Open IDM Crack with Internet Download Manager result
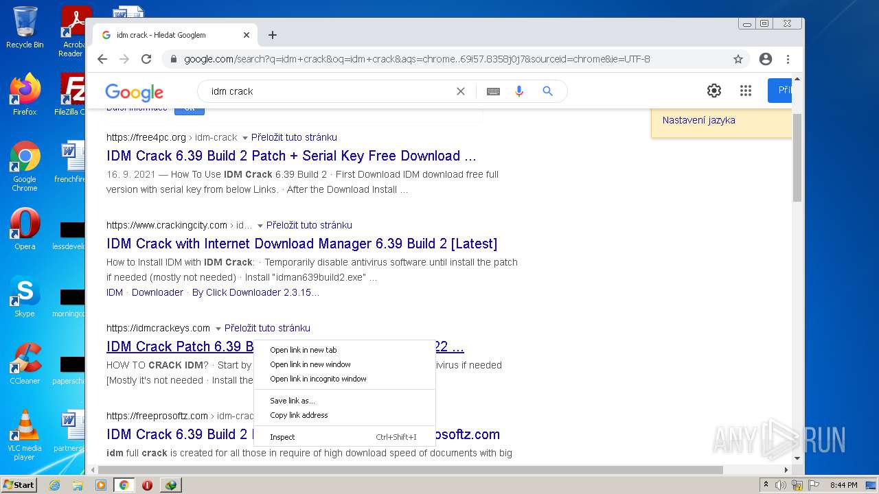This screenshot has width=879, height=494. (x=301, y=244)
